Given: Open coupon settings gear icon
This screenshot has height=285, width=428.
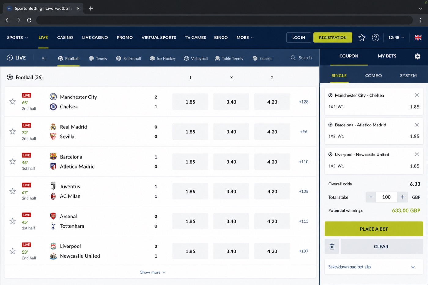Looking at the screenshot, I should [x=417, y=57].
